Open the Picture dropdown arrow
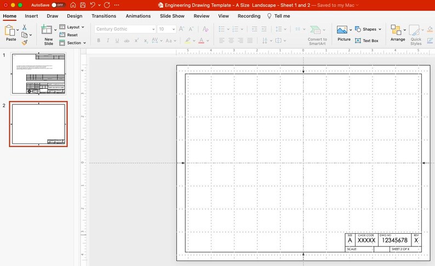This screenshot has width=435, height=266. (351, 30)
